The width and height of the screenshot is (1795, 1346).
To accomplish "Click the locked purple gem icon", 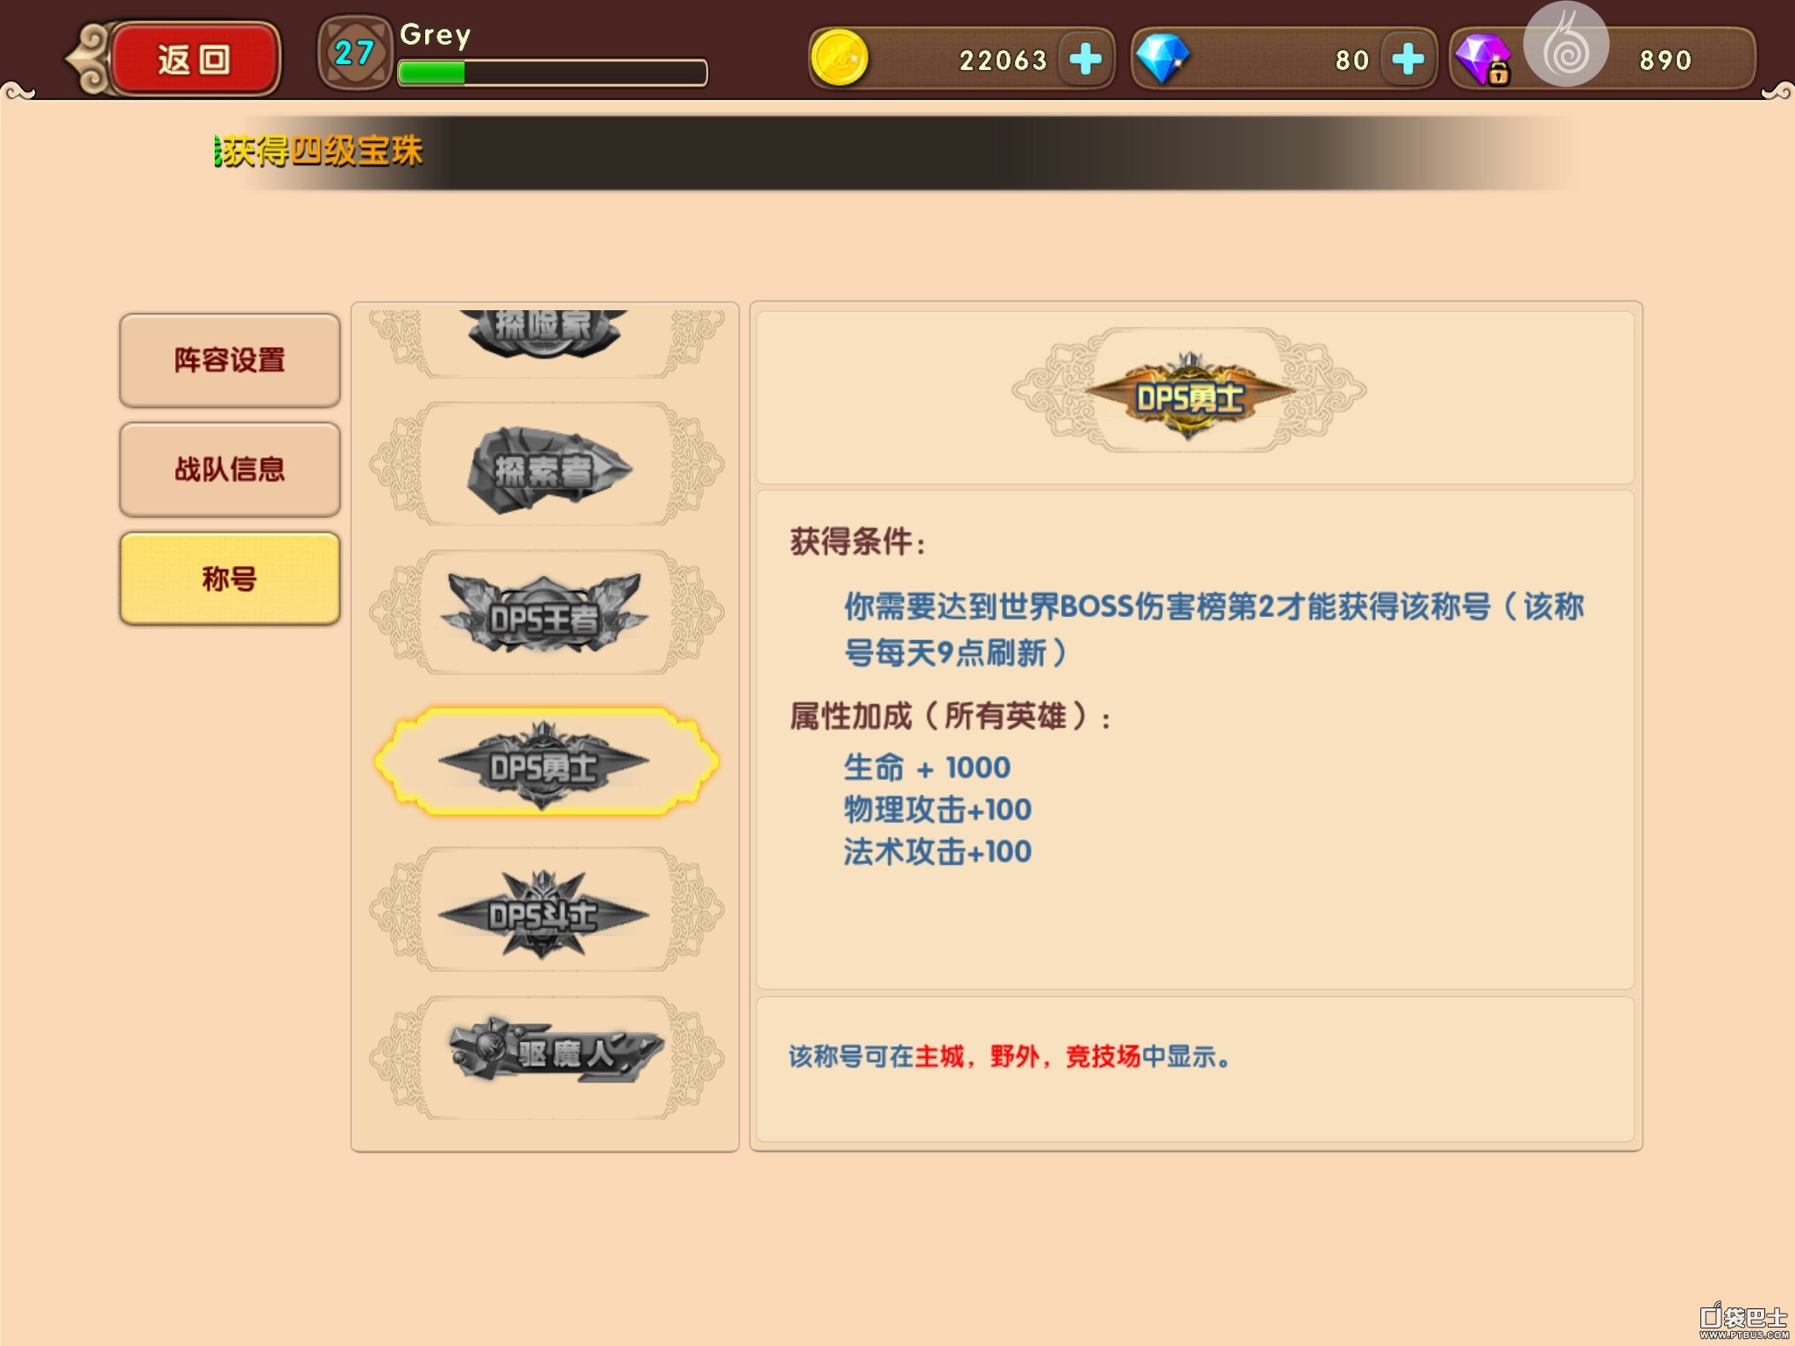I will (x=1483, y=60).
